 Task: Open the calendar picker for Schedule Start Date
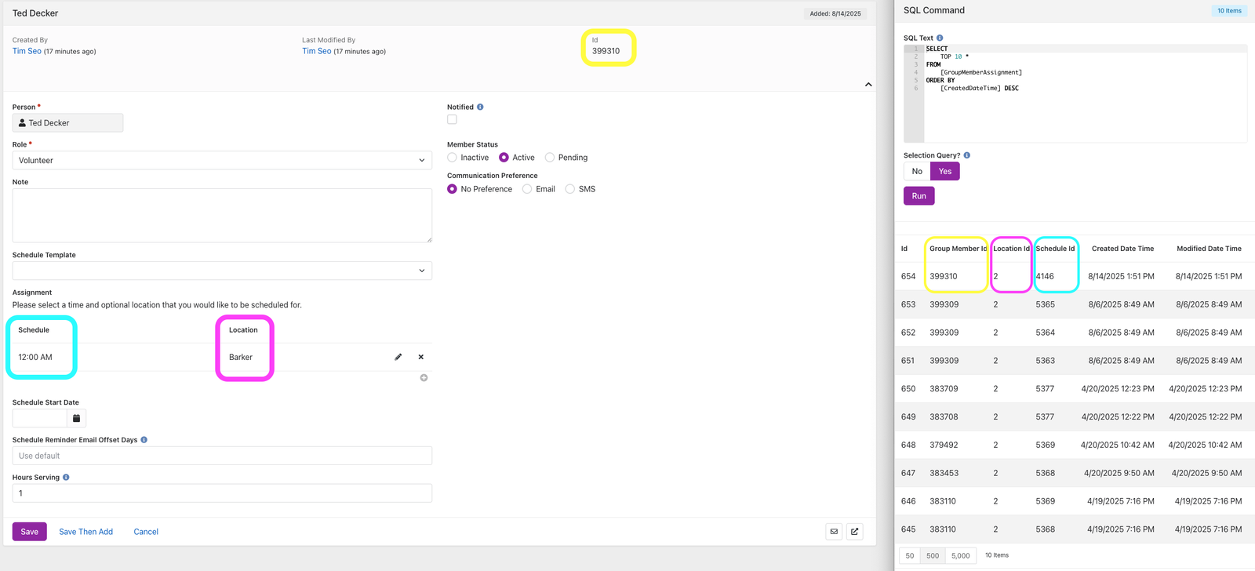pos(76,418)
